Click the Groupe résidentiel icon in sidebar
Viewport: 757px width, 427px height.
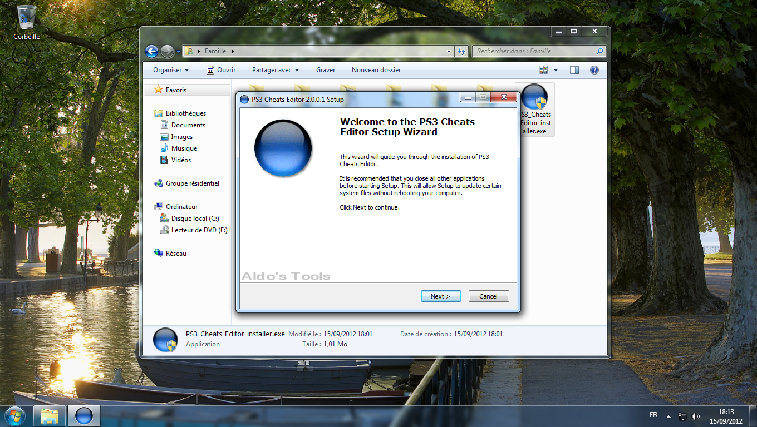[x=159, y=183]
